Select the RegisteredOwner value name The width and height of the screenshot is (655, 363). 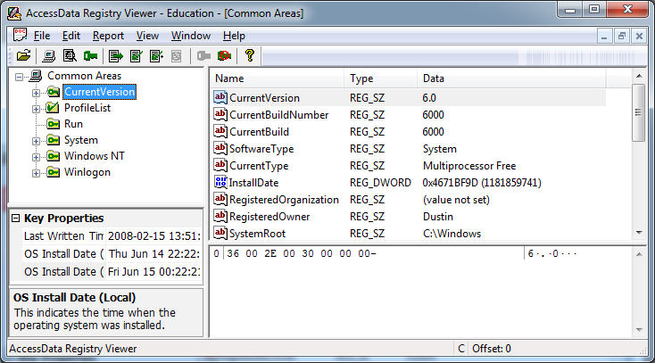pos(269,217)
